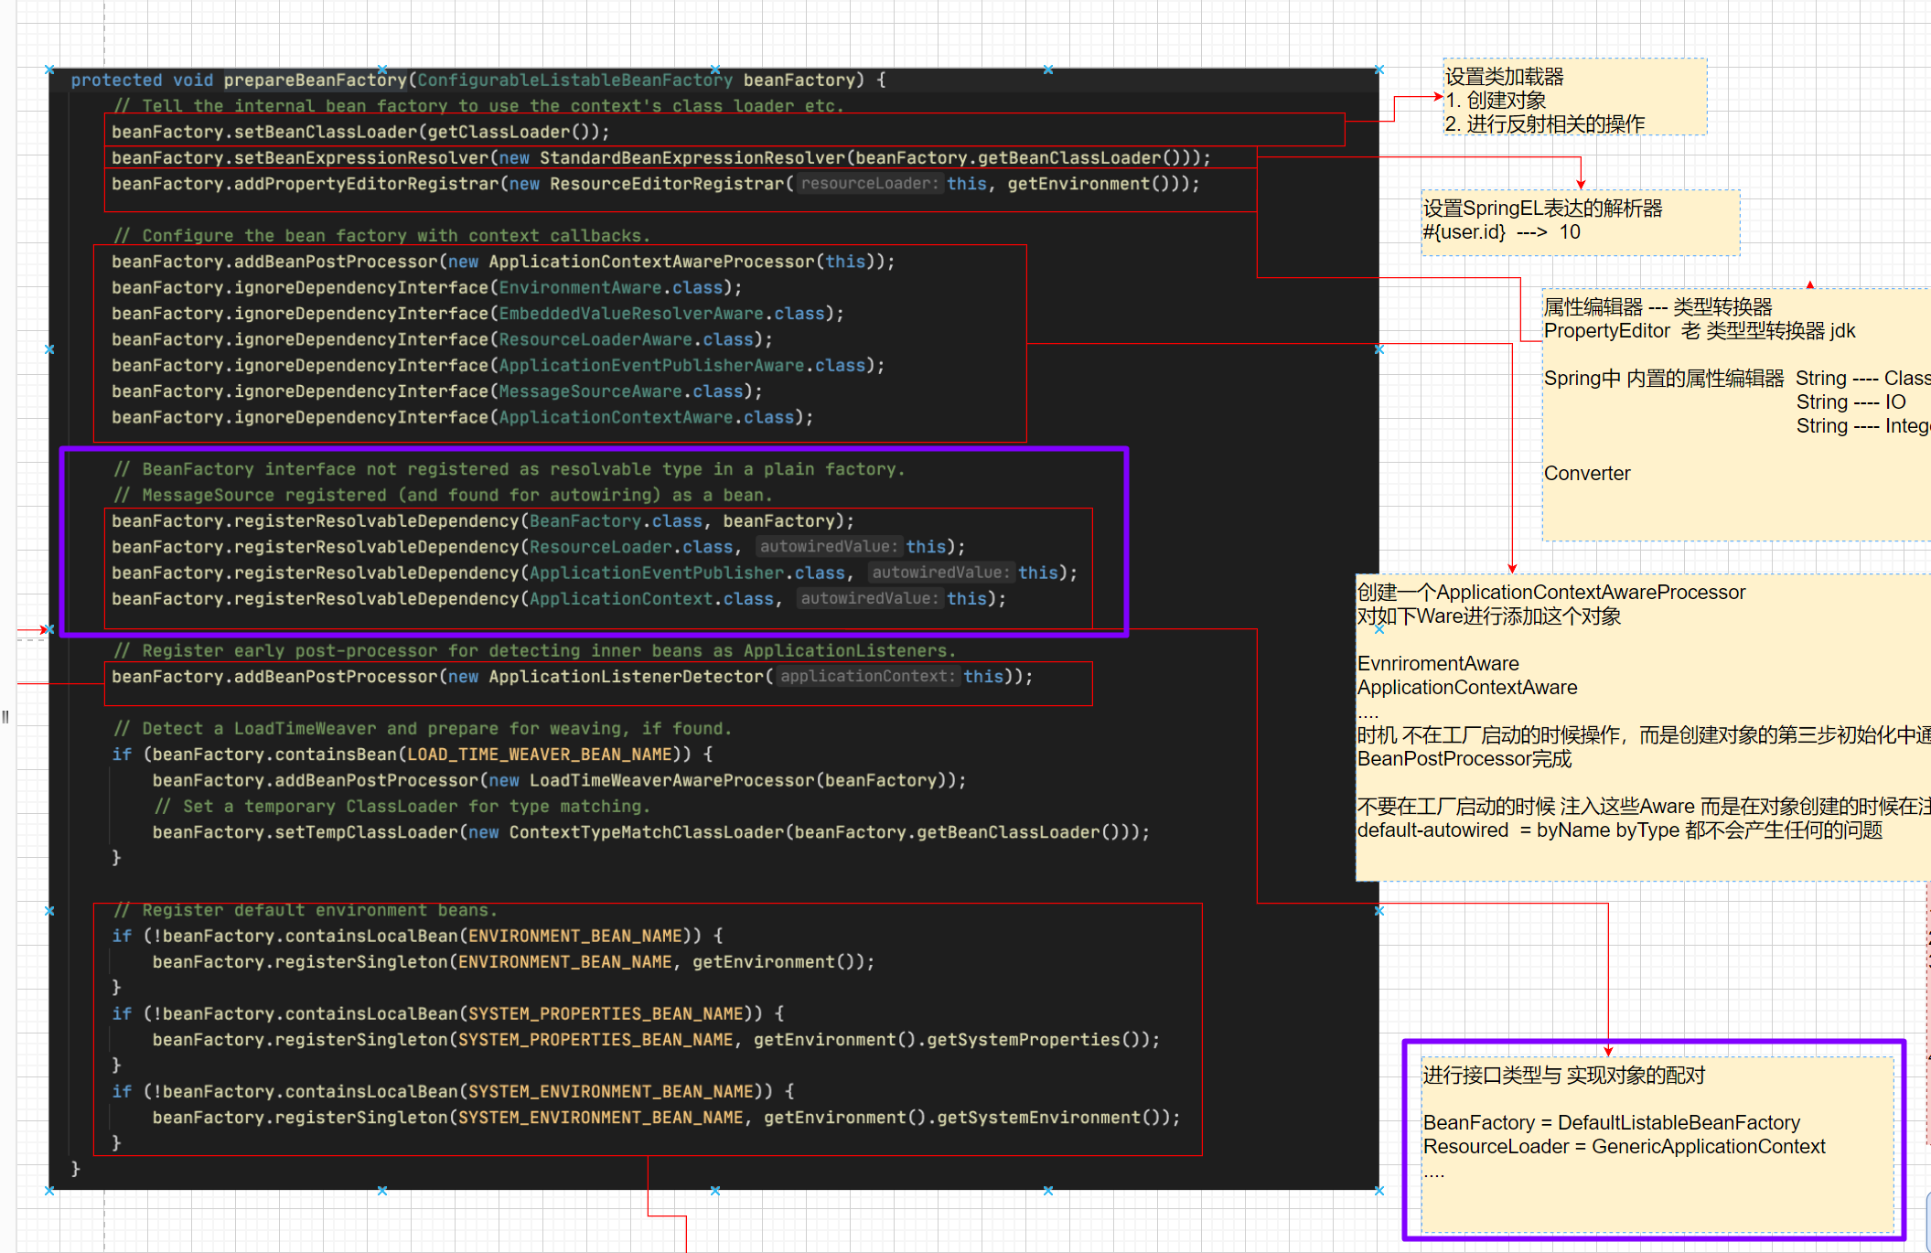The height and width of the screenshot is (1253, 1931).
Task: Select the text '对如下Ware进行添加这个对象'
Action: click(x=1488, y=616)
